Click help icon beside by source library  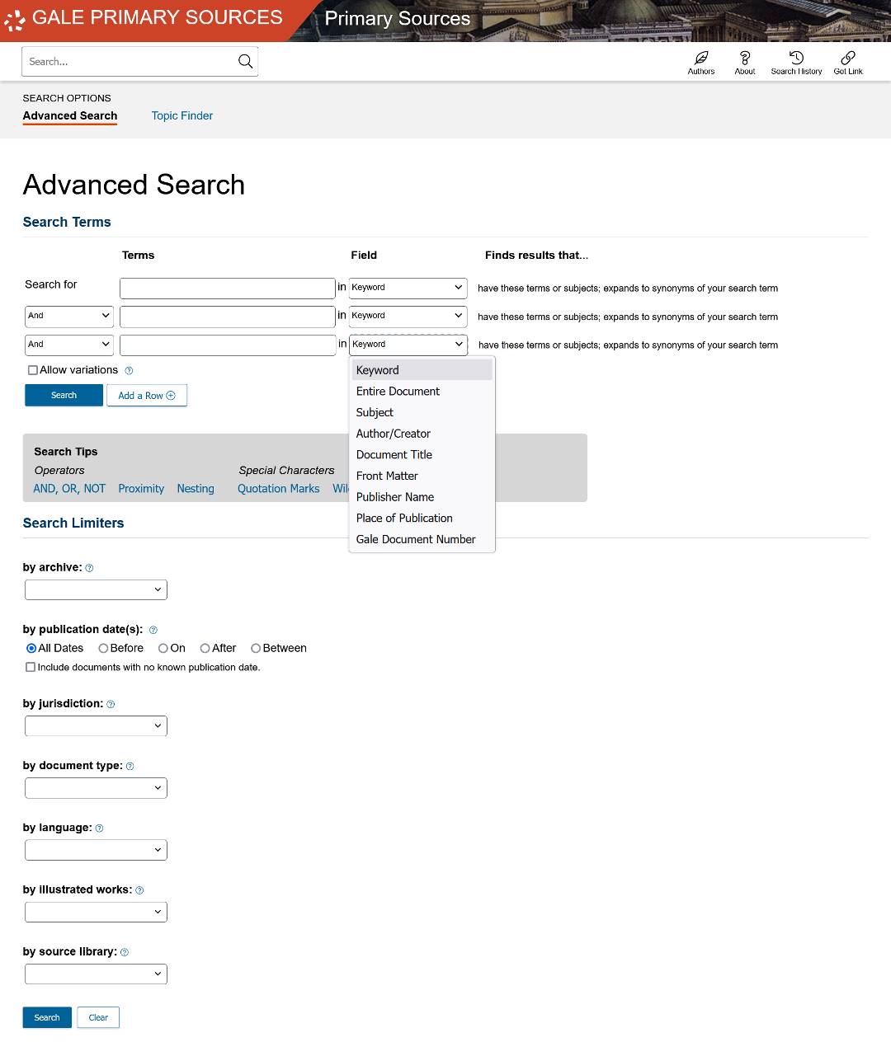click(x=125, y=952)
